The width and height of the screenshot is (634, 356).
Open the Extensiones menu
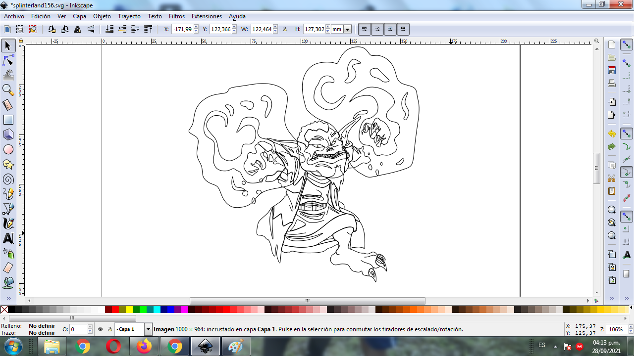click(x=207, y=16)
